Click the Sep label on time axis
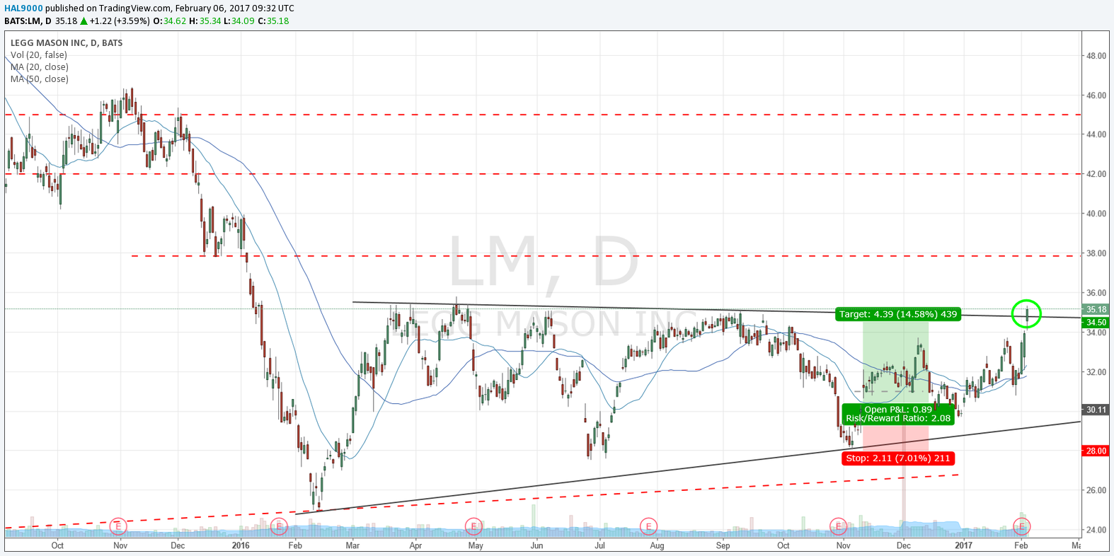The width and height of the screenshot is (1114, 556). coord(723,545)
